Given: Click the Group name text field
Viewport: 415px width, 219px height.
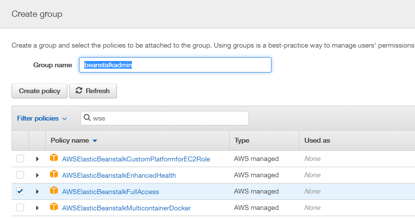Looking at the screenshot, I should pyautogui.click(x=175, y=65).
